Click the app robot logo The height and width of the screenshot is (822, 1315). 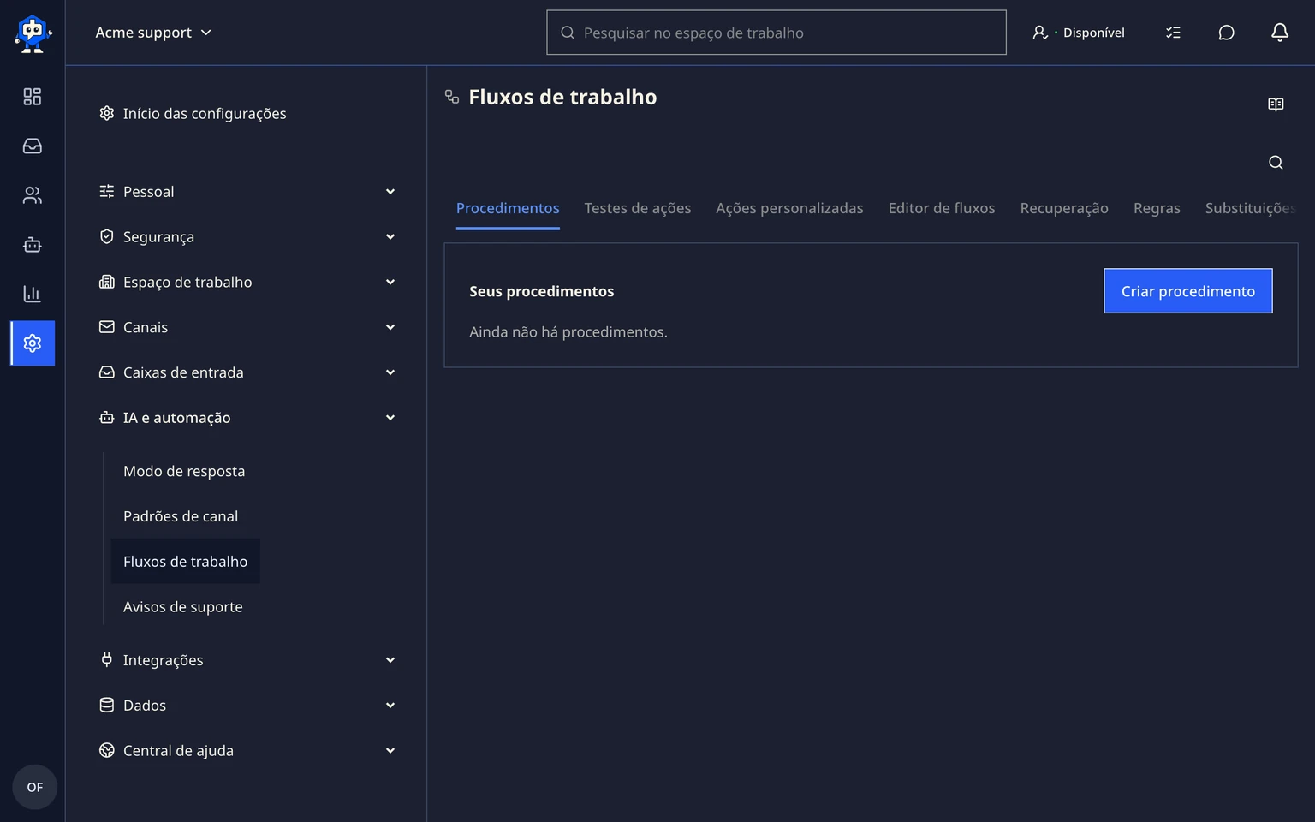33,33
